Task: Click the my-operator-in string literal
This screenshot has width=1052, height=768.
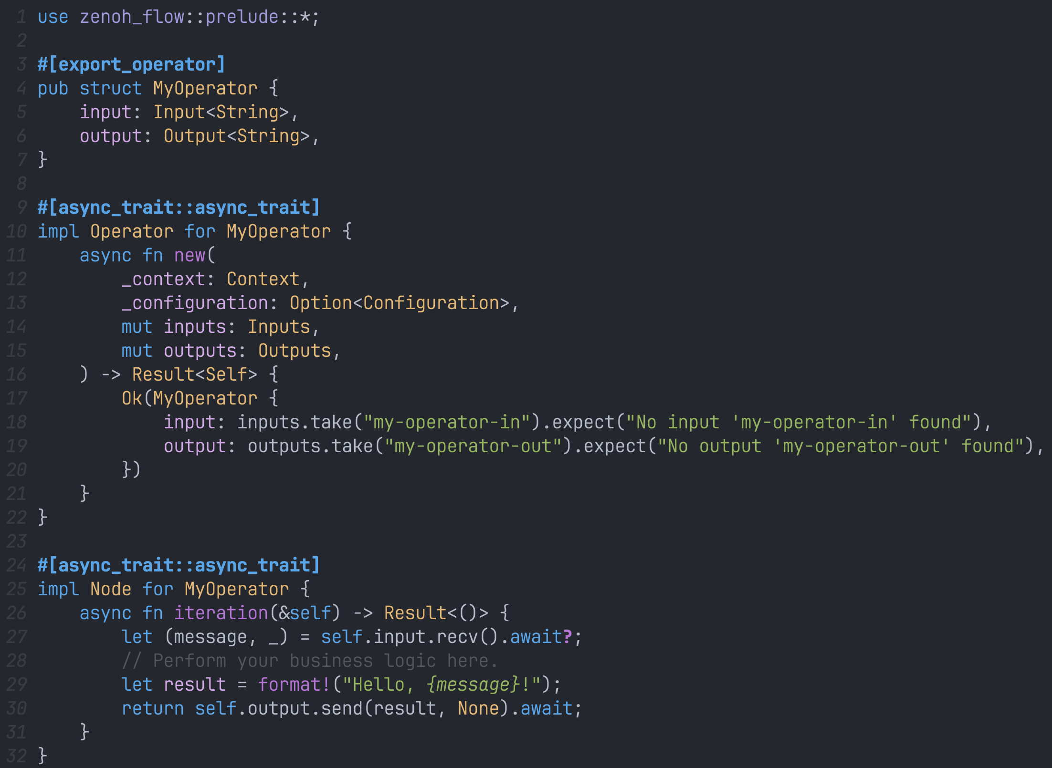Action: click(x=449, y=421)
